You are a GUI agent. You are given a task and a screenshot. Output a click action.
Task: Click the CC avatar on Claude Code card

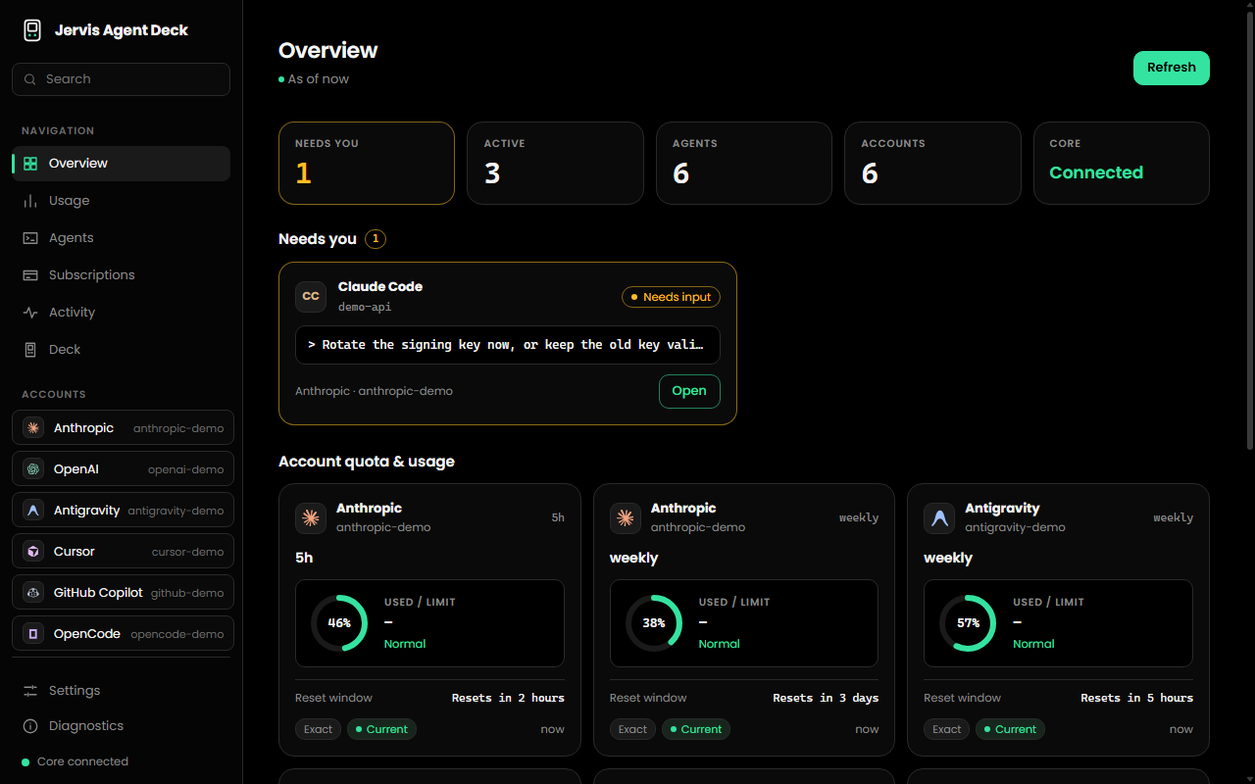311,297
